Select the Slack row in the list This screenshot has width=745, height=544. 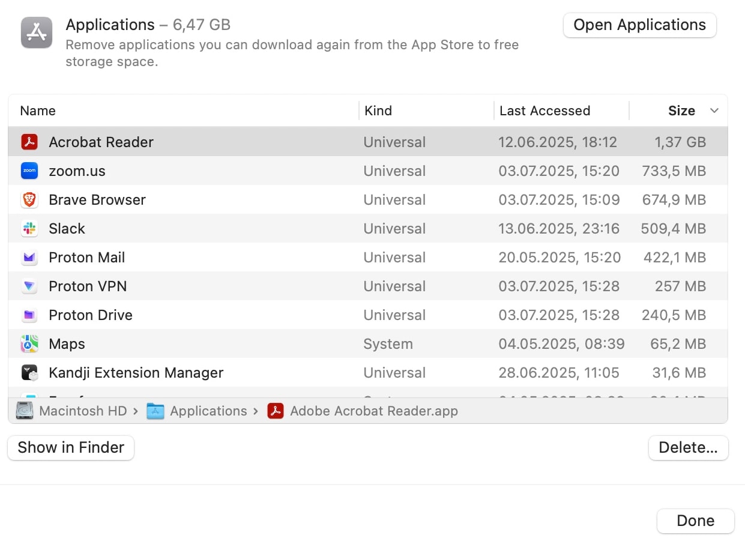click(240, 229)
